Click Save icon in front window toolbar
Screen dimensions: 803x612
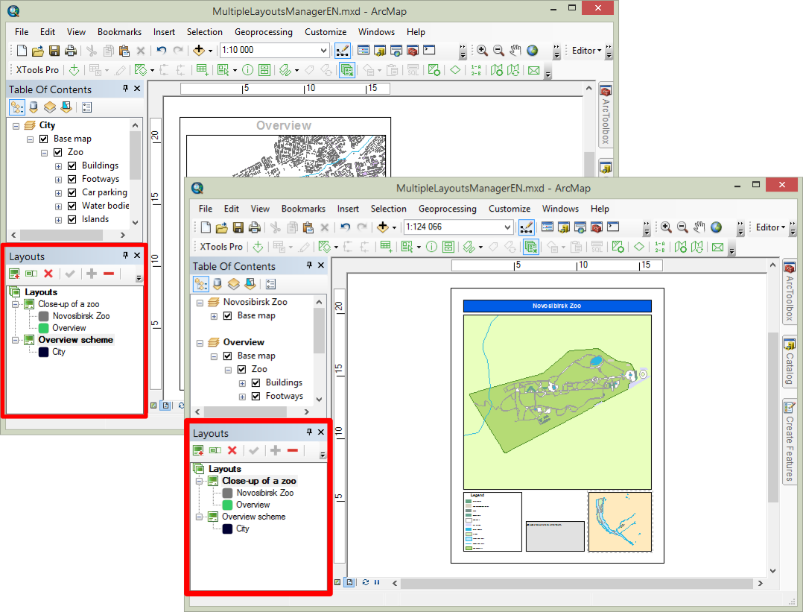(x=238, y=227)
